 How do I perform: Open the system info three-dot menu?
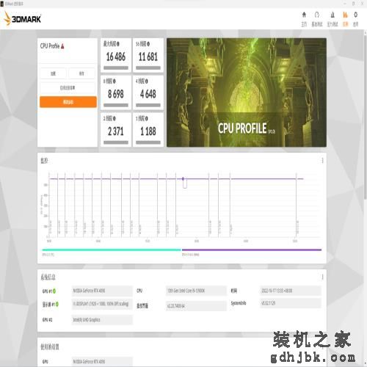[x=322, y=277]
